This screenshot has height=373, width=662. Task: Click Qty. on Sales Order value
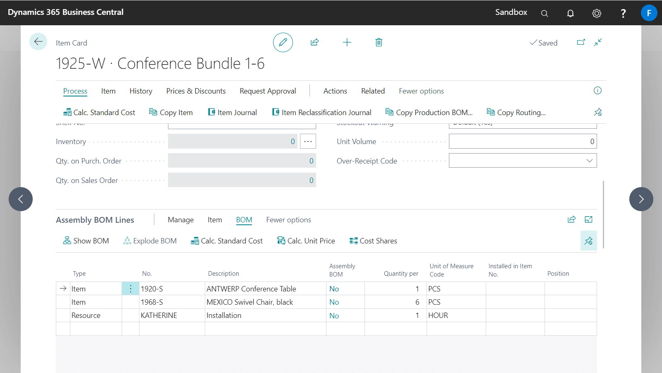(x=242, y=180)
